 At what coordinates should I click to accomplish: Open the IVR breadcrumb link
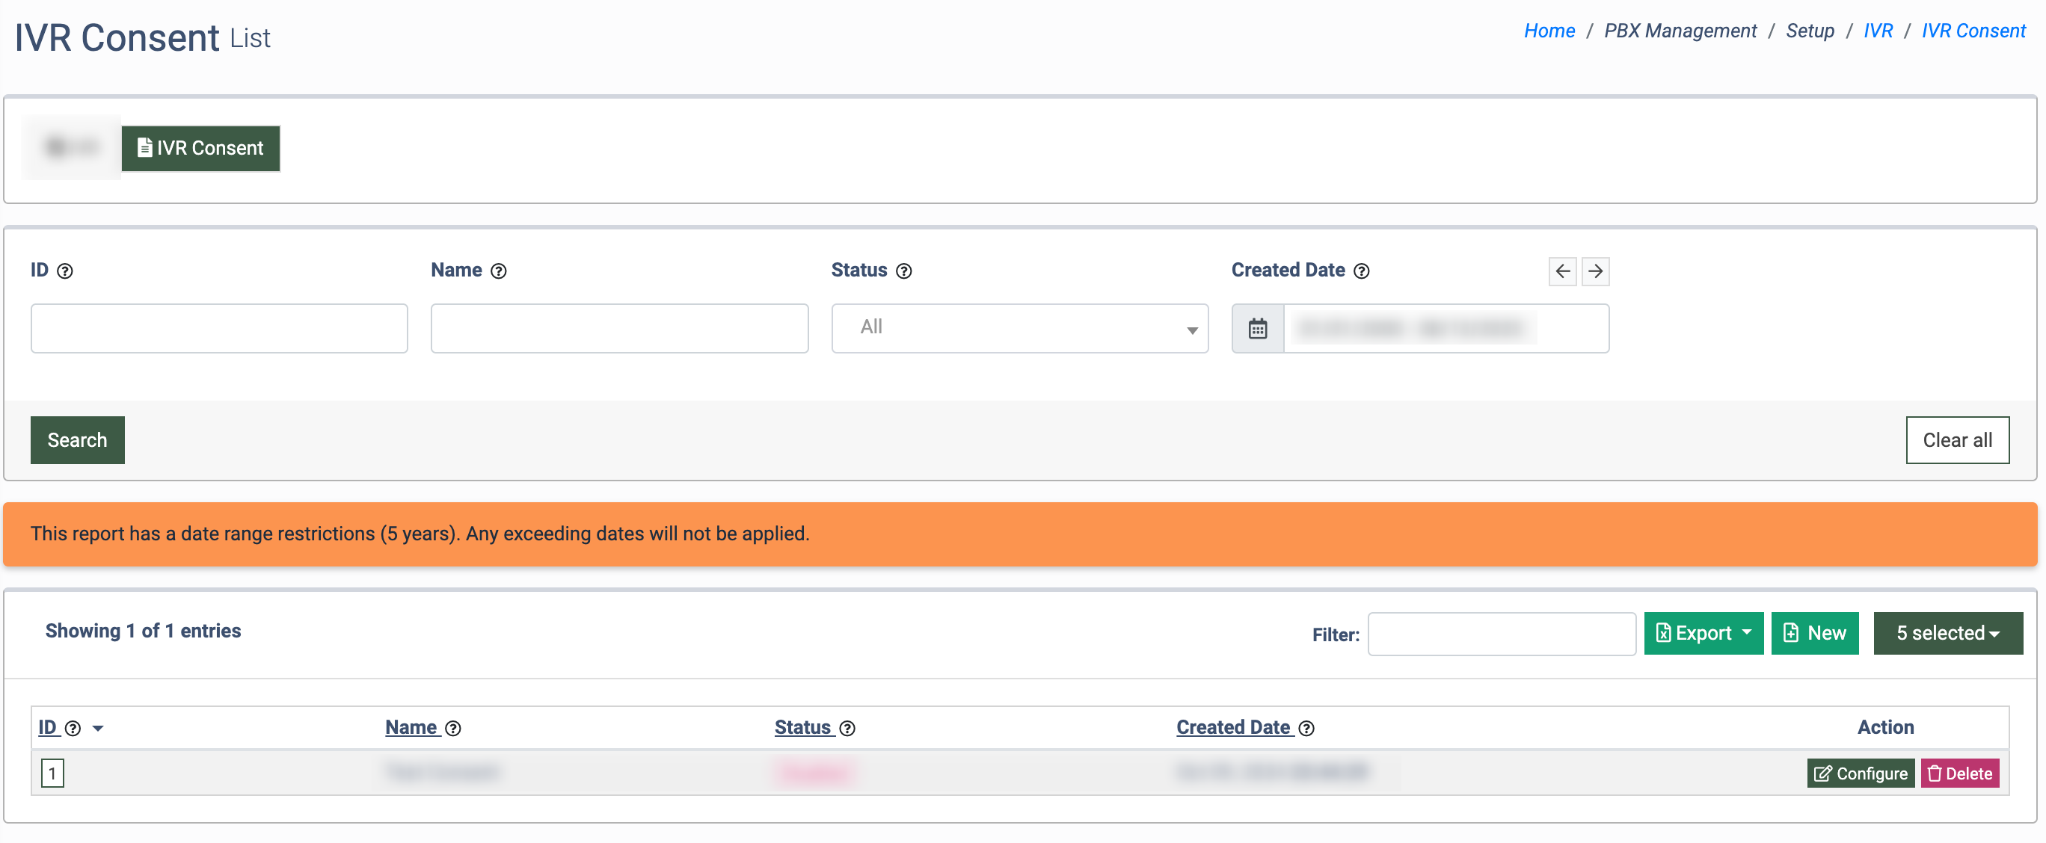[x=1878, y=31]
